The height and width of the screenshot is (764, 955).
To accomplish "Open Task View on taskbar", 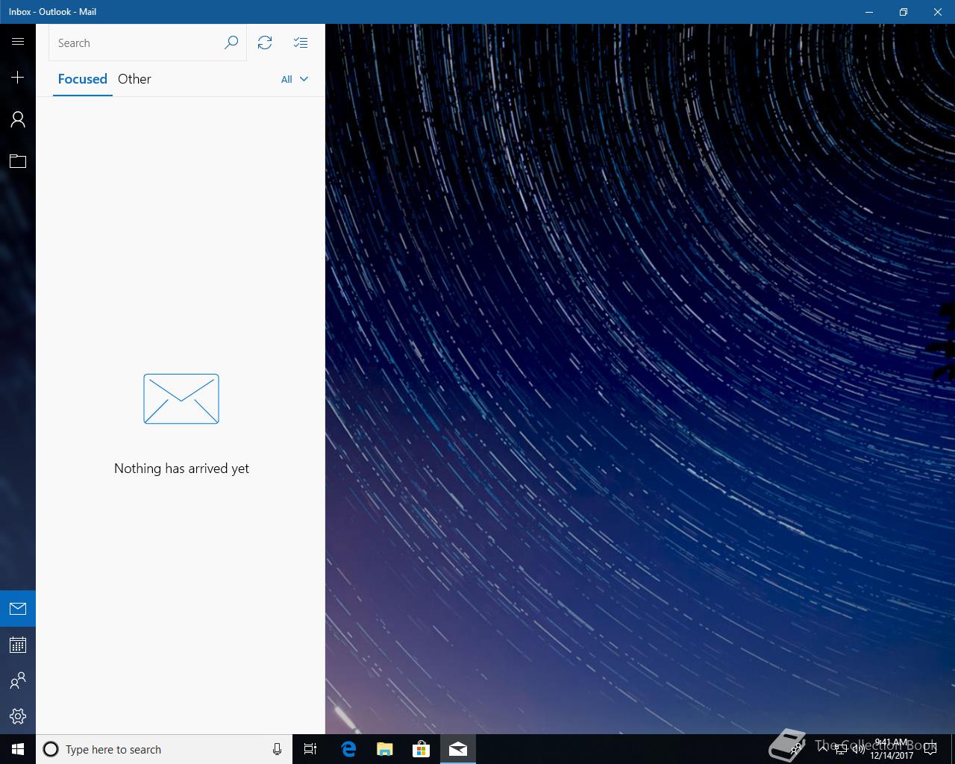I will [310, 749].
